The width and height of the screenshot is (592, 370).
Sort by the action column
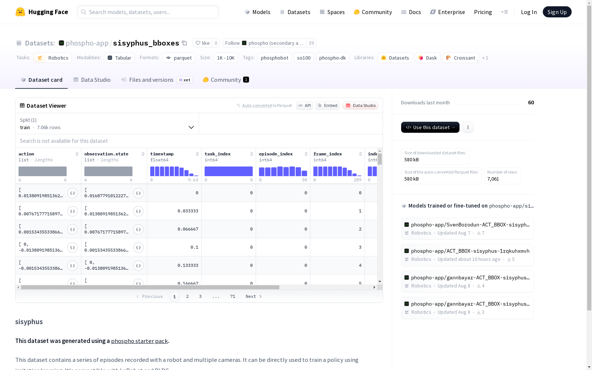tap(77, 154)
